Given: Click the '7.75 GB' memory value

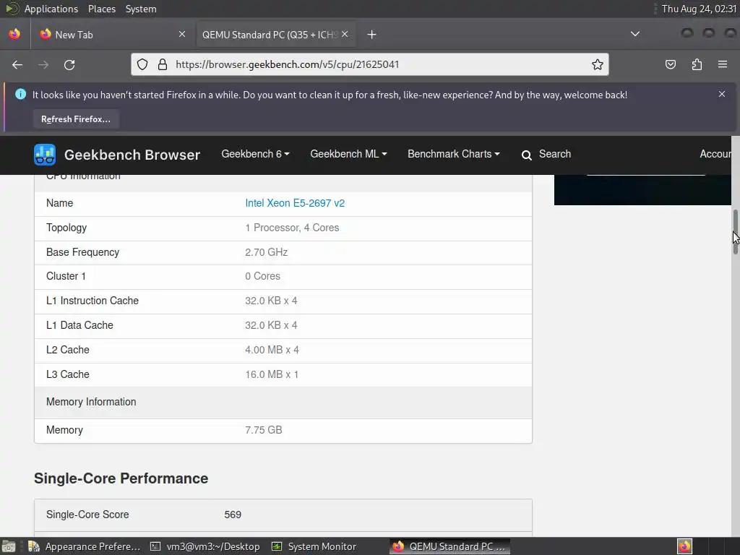Looking at the screenshot, I should (263, 430).
